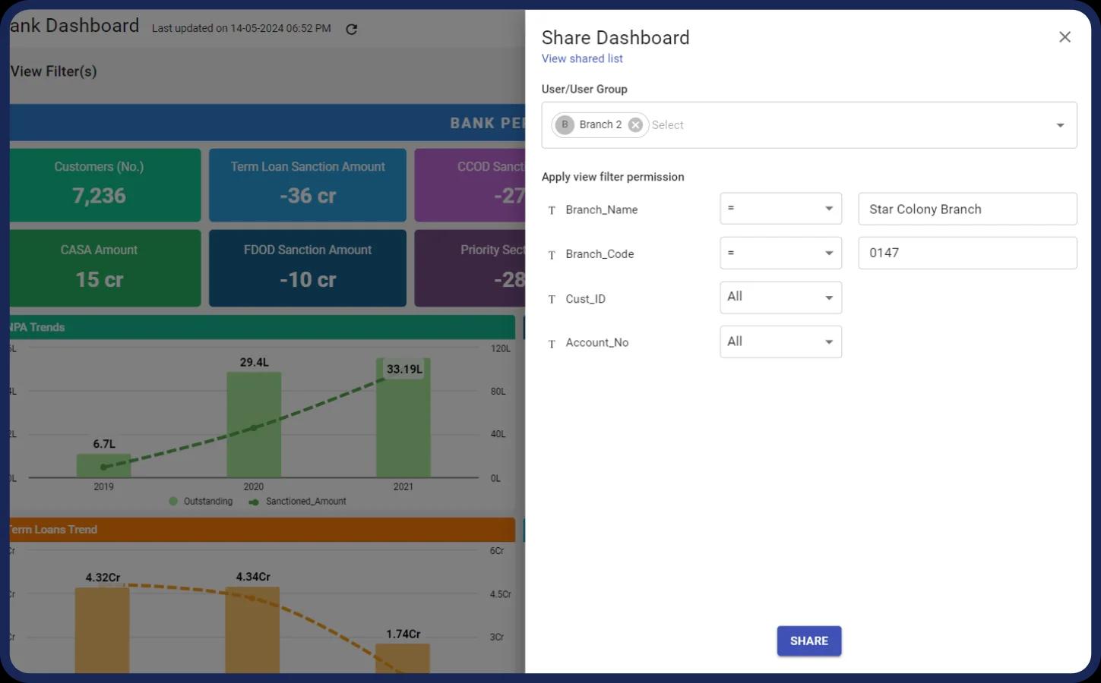
Task: Click the 1.74Cr Term Loans bar
Action: (403, 659)
